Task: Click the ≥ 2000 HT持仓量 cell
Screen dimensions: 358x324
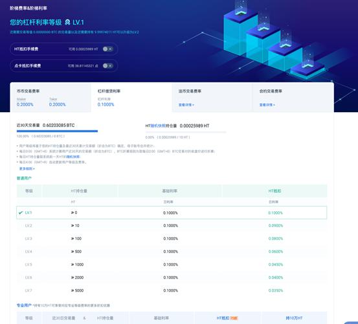Action: tap(77, 277)
